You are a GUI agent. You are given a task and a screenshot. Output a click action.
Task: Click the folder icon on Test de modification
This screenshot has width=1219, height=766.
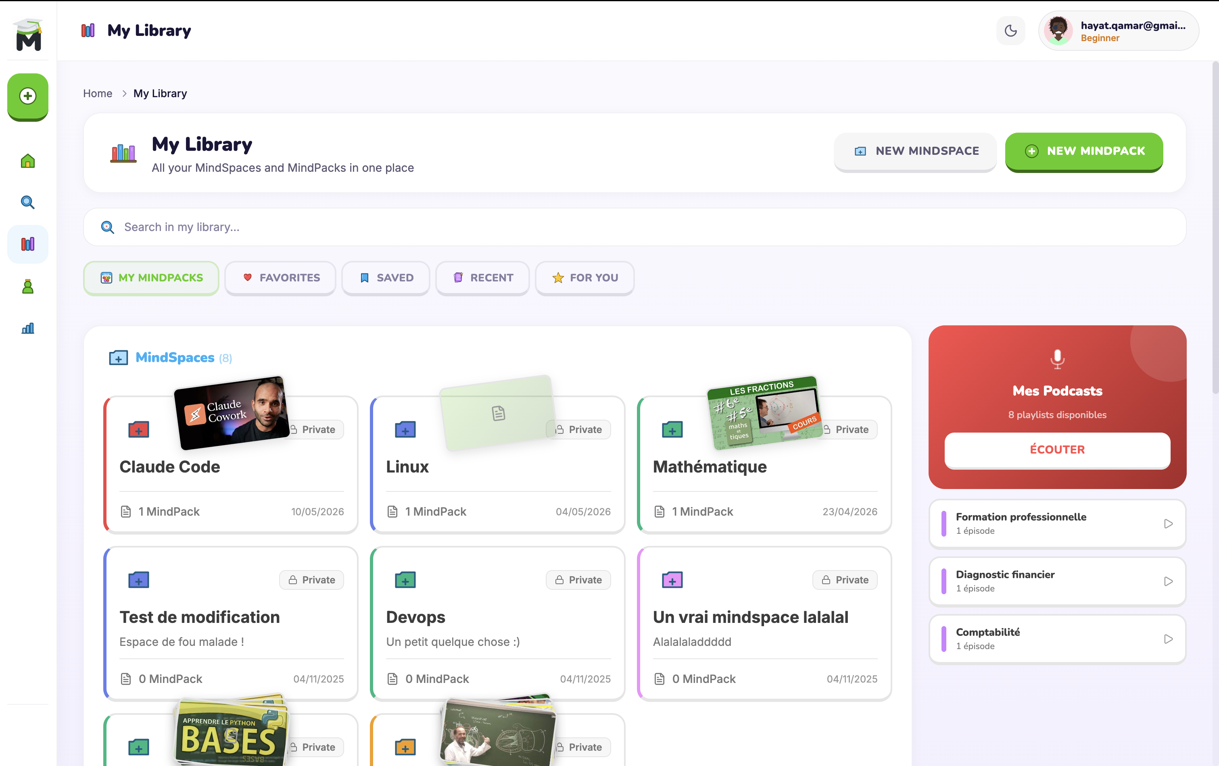[x=138, y=580]
